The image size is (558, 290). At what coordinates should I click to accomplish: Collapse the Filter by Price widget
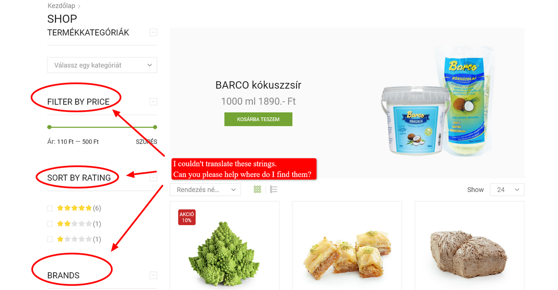pyautogui.click(x=153, y=101)
